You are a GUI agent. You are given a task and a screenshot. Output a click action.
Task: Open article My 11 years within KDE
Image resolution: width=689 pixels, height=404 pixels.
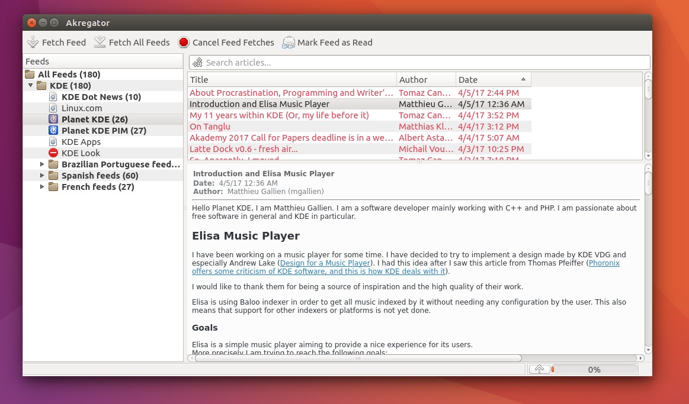click(x=279, y=115)
